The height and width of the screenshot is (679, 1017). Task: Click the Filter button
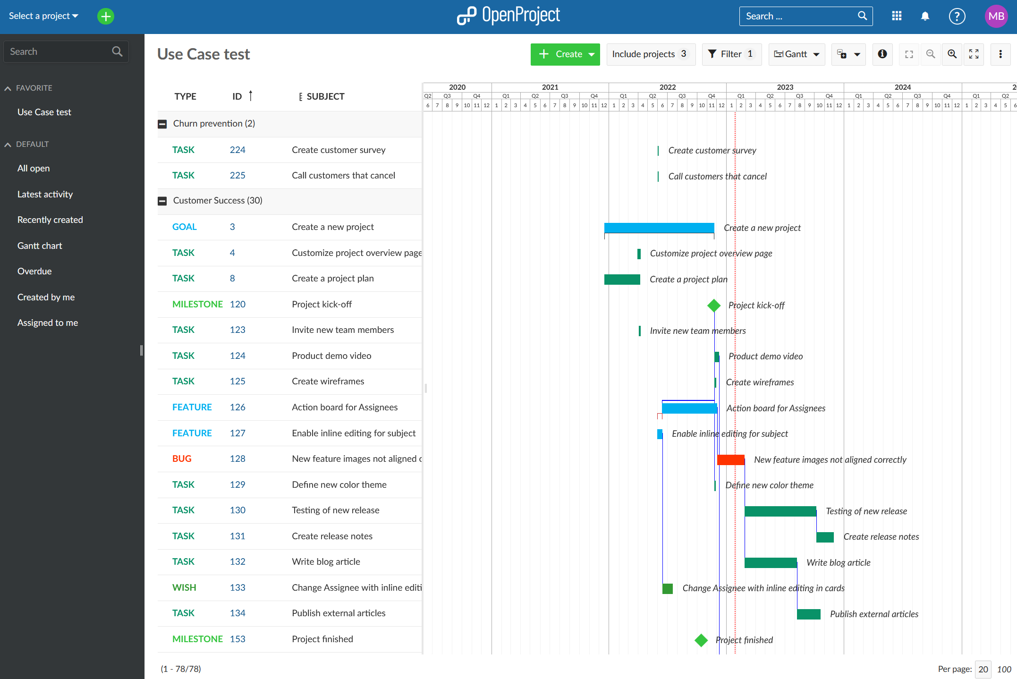click(731, 54)
